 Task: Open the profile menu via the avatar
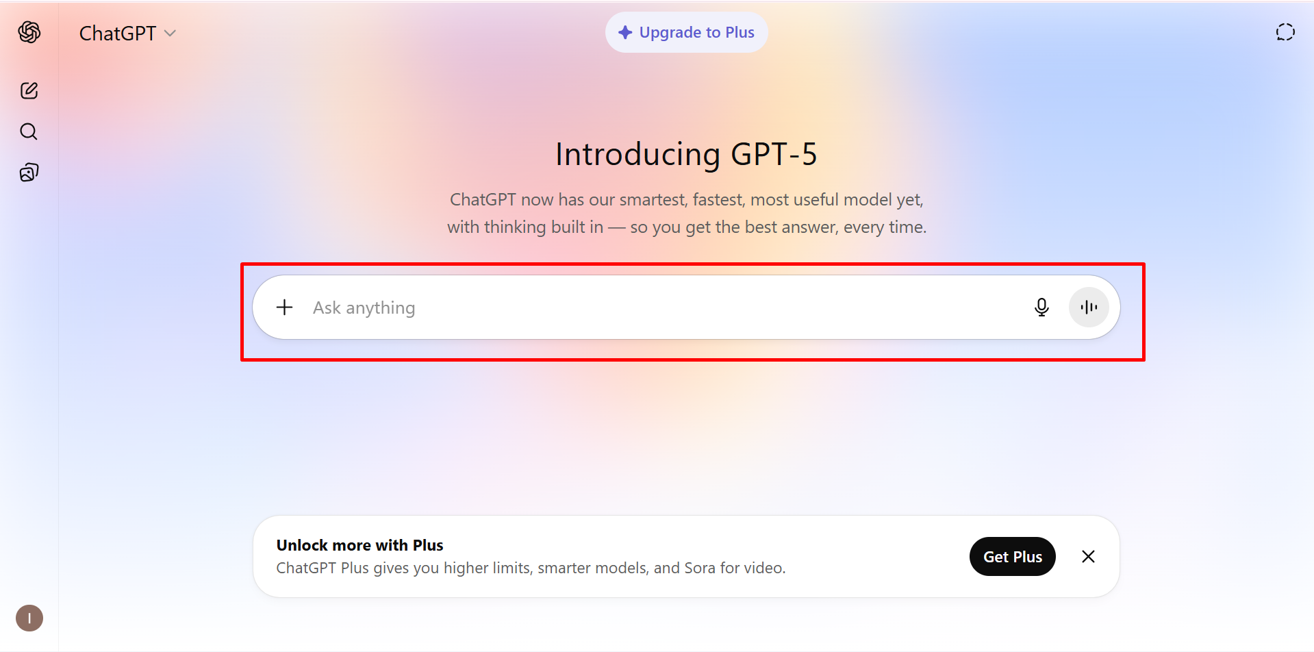[x=29, y=618]
